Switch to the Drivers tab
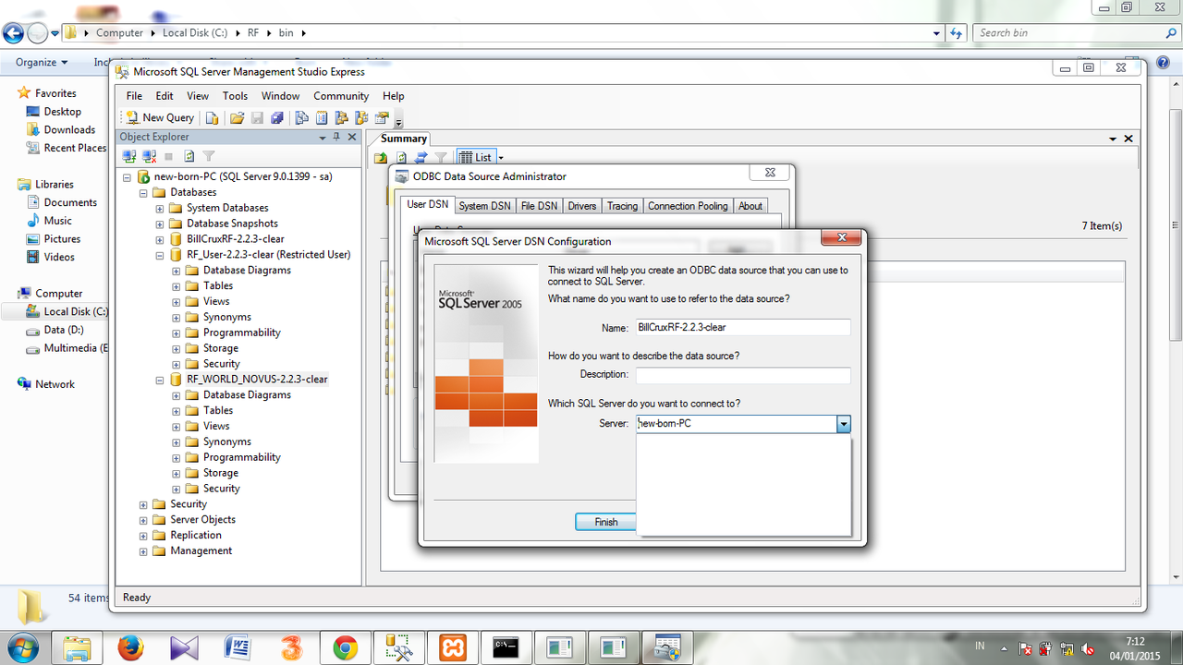 (582, 206)
